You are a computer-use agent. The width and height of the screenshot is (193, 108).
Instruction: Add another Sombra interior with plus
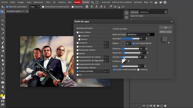tap(108, 47)
